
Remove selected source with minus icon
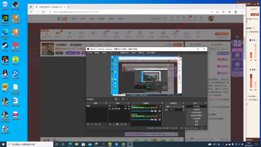pyautogui.click(x=114, y=124)
